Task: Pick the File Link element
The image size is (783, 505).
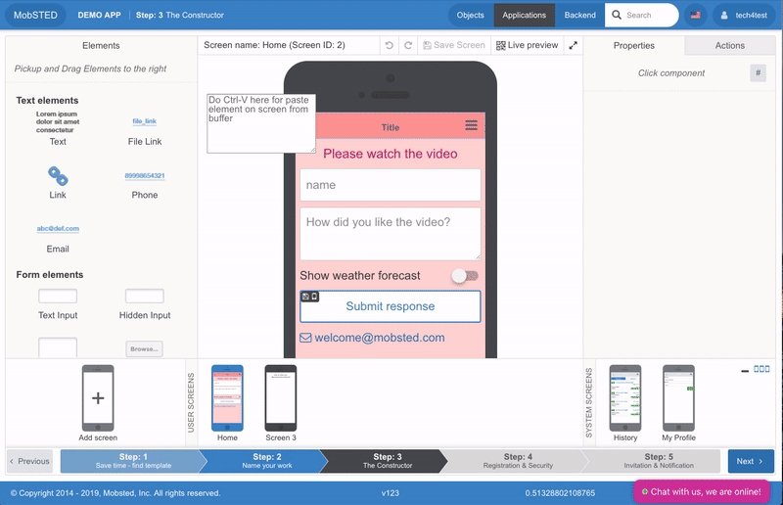Action: click(x=145, y=121)
